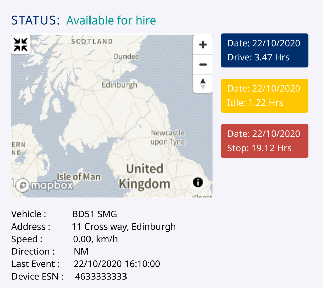Collapse the map with the shrink icon
Screen dimensions: 323x288
(x=21, y=44)
